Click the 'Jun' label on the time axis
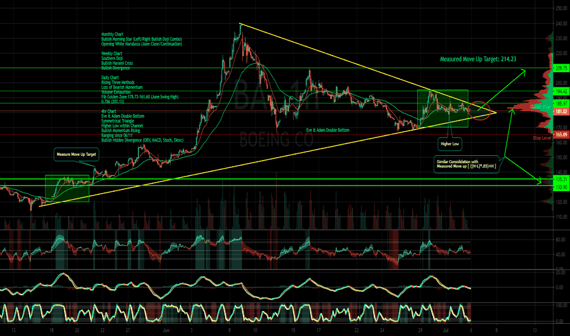This screenshot has width=570, height=336. [x=166, y=331]
